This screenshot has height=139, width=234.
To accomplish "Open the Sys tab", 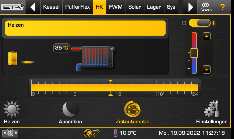I will tap(171, 7).
